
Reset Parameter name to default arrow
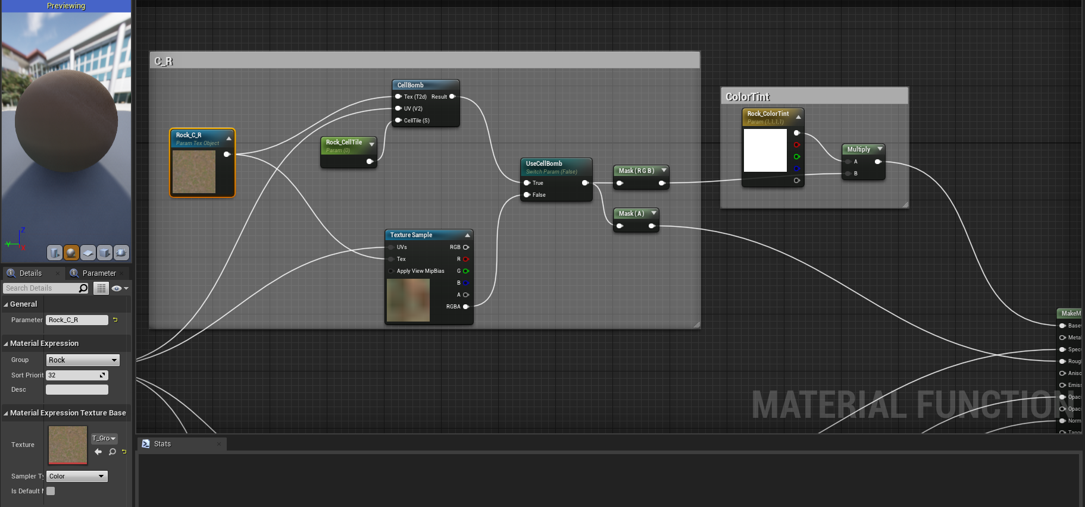click(115, 320)
